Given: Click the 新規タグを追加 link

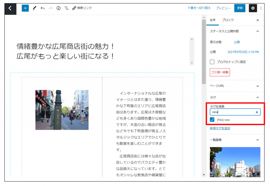Looking at the screenshot, I should [220, 128].
